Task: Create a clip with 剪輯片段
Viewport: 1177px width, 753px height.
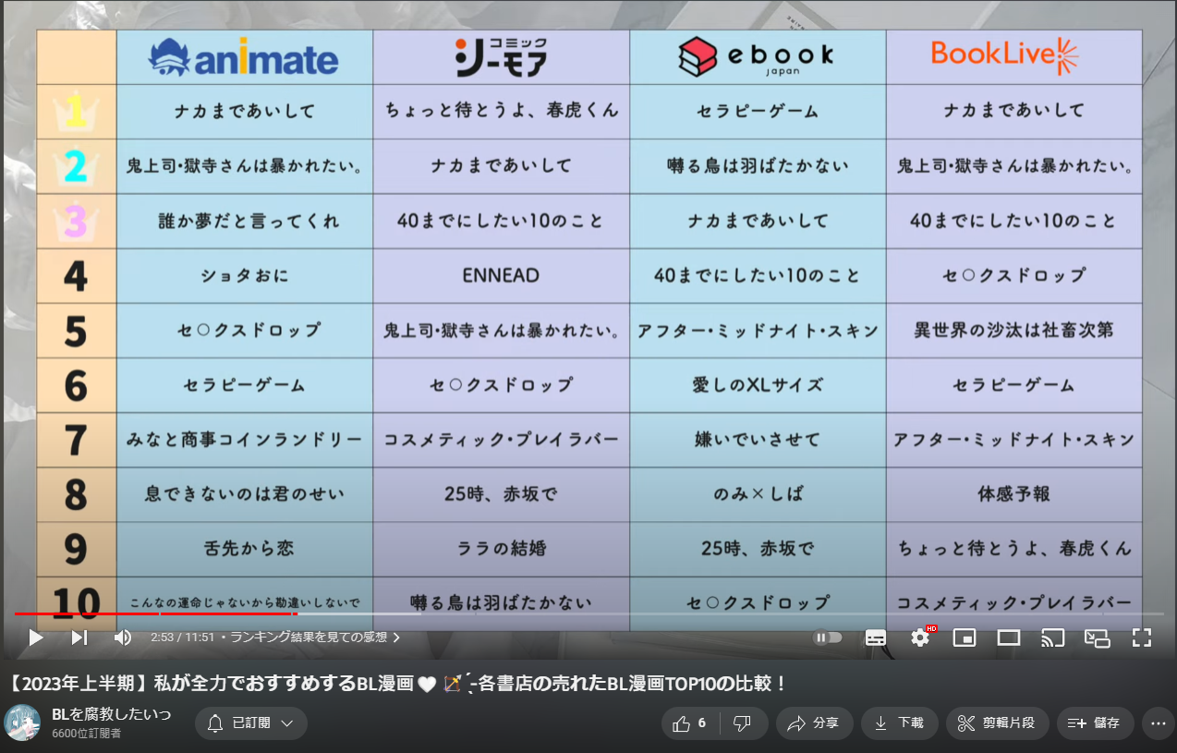Action: pyautogui.click(x=997, y=723)
